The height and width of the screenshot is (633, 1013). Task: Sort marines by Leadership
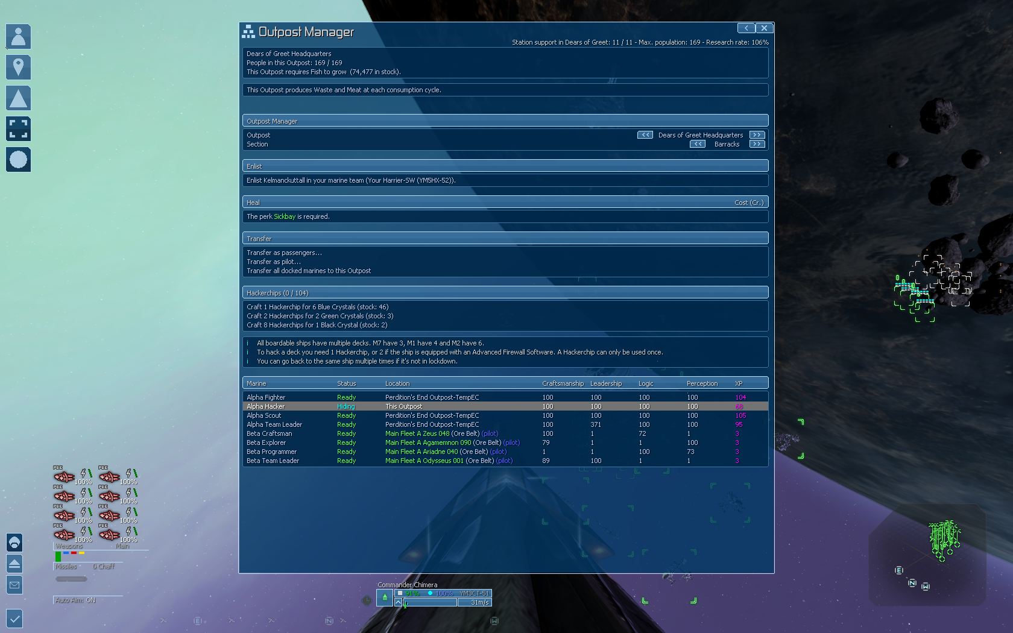tap(605, 383)
